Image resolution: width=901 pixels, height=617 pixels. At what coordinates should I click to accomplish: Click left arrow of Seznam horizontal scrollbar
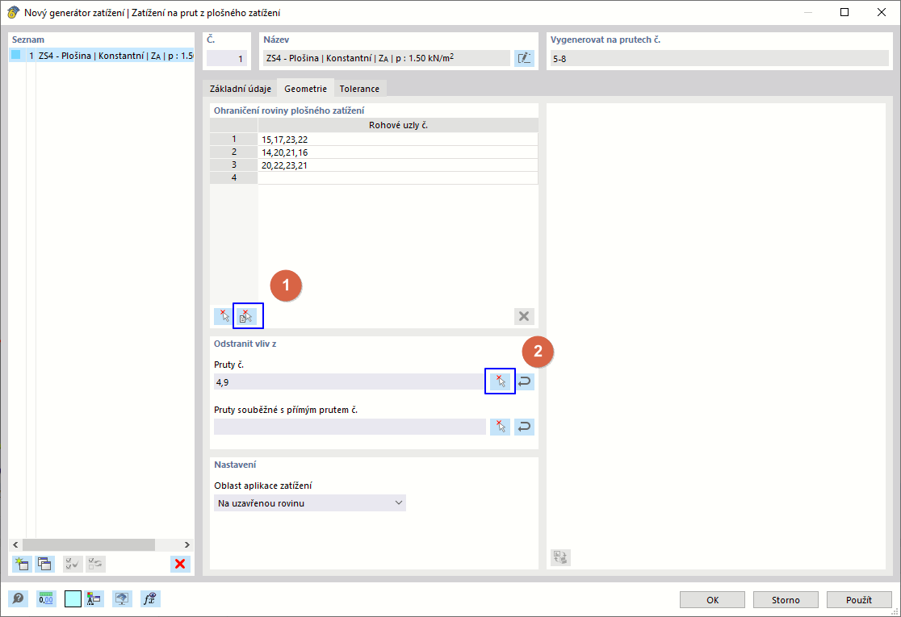click(x=15, y=544)
